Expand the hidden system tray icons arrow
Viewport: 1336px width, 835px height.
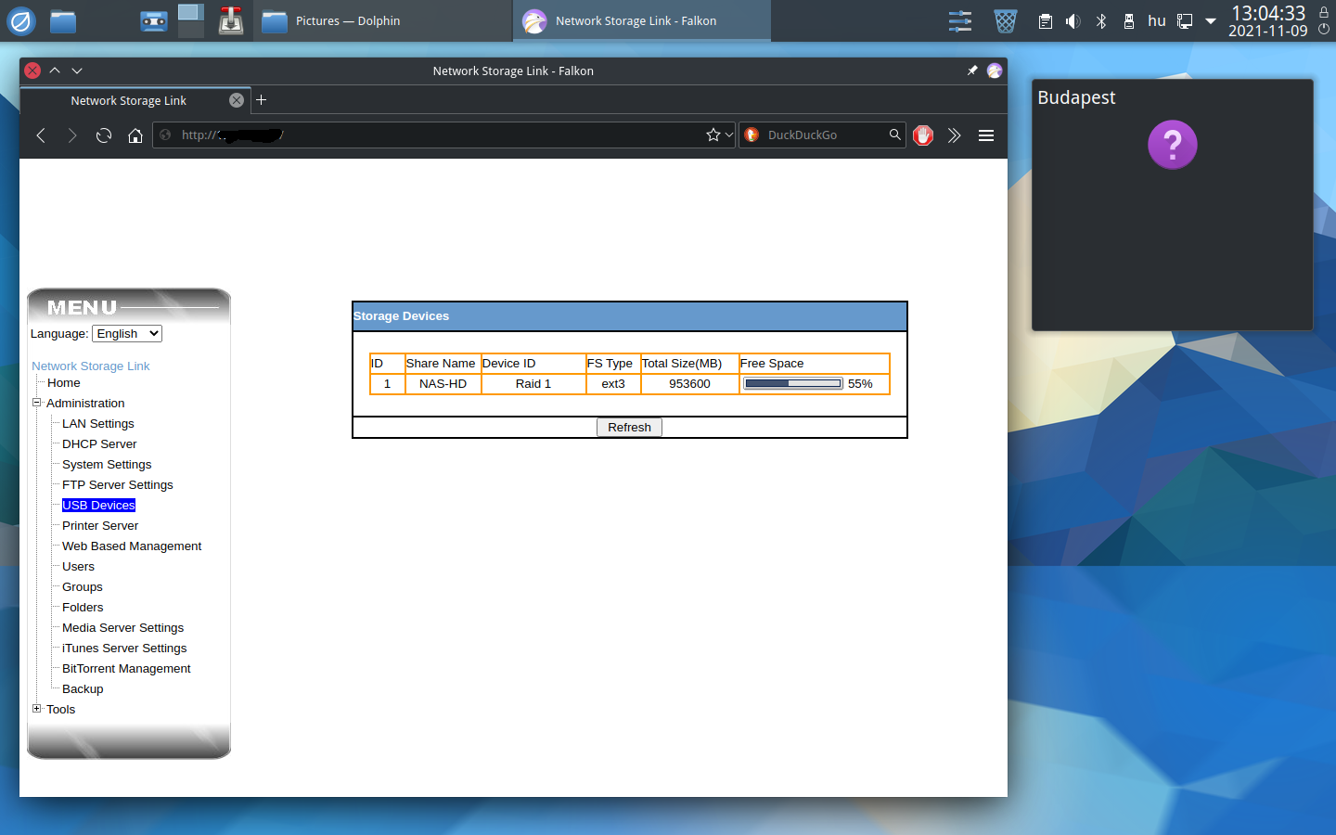pos(1211,21)
